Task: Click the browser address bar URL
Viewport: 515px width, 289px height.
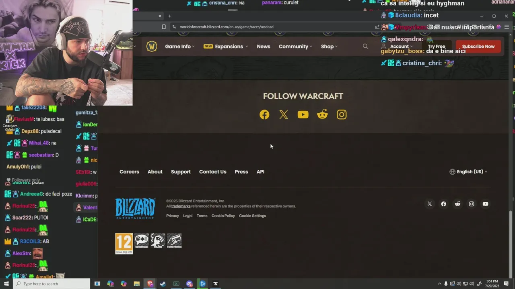Action: pyautogui.click(x=227, y=27)
